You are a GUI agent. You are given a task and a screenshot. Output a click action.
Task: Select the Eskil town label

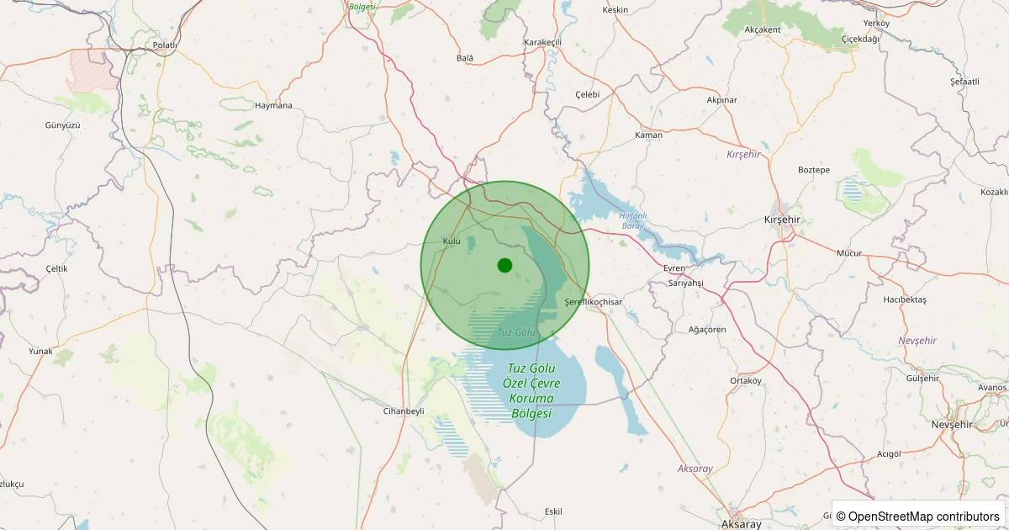(553, 511)
